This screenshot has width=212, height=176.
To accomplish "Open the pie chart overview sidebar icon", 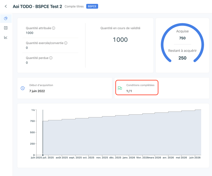I will click(6, 18).
